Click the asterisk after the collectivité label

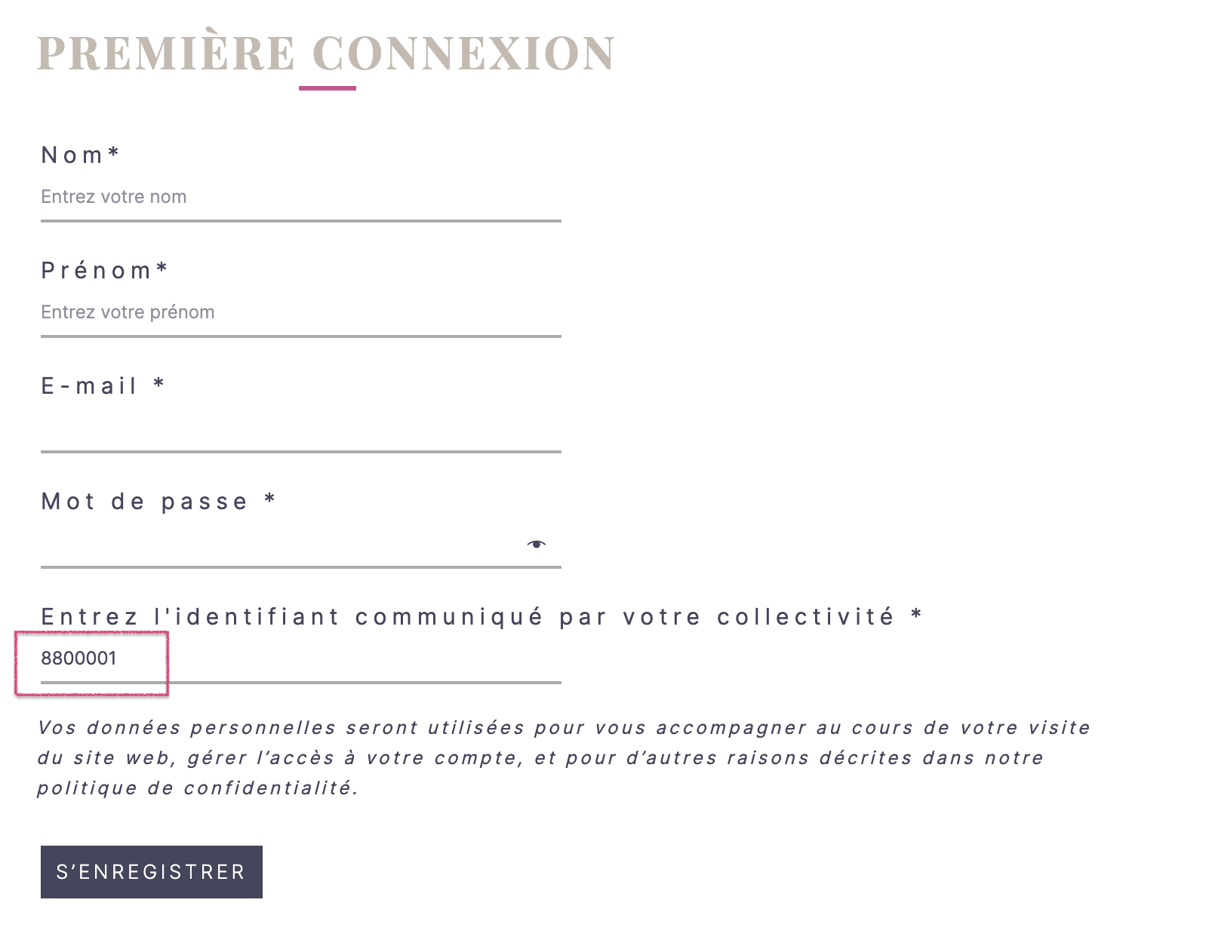click(917, 615)
